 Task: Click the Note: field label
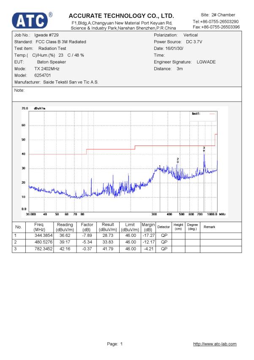click(19, 90)
